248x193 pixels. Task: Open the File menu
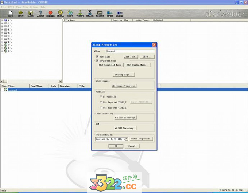coord(3,7)
